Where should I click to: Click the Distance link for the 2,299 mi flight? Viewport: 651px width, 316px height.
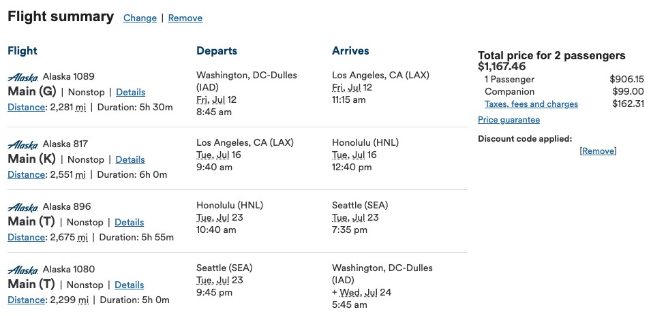26,300
